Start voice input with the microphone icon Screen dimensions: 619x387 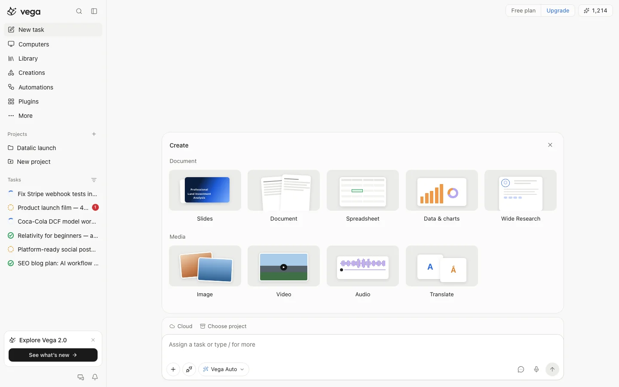(536, 369)
